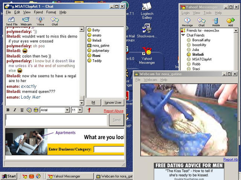Click the Ignore User button
This screenshot has width=241, height=180.
[x=113, y=102]
